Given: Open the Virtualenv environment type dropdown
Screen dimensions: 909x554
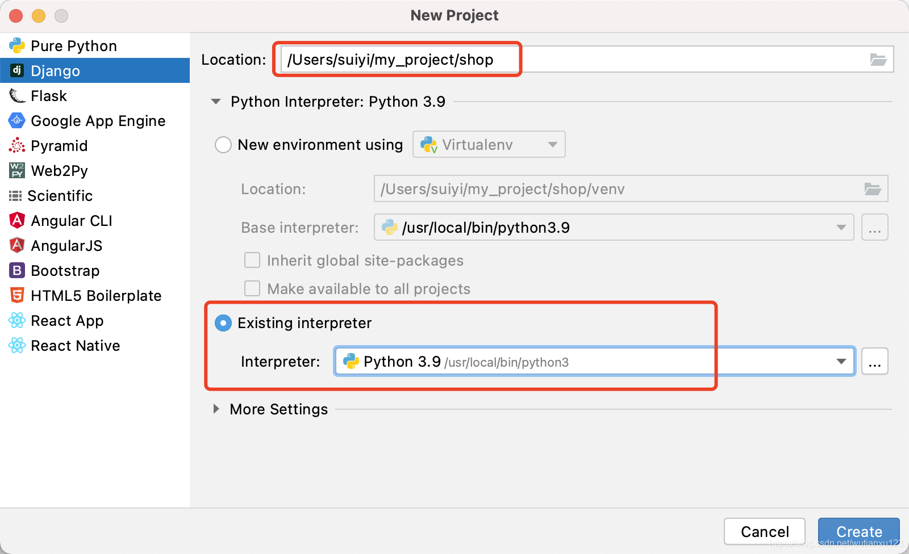Looking at the screenshot, I should click(x=489, y=144).
